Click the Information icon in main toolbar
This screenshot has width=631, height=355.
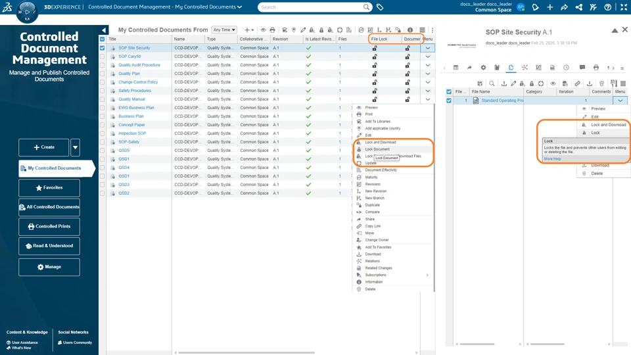[x=410, y=30]
